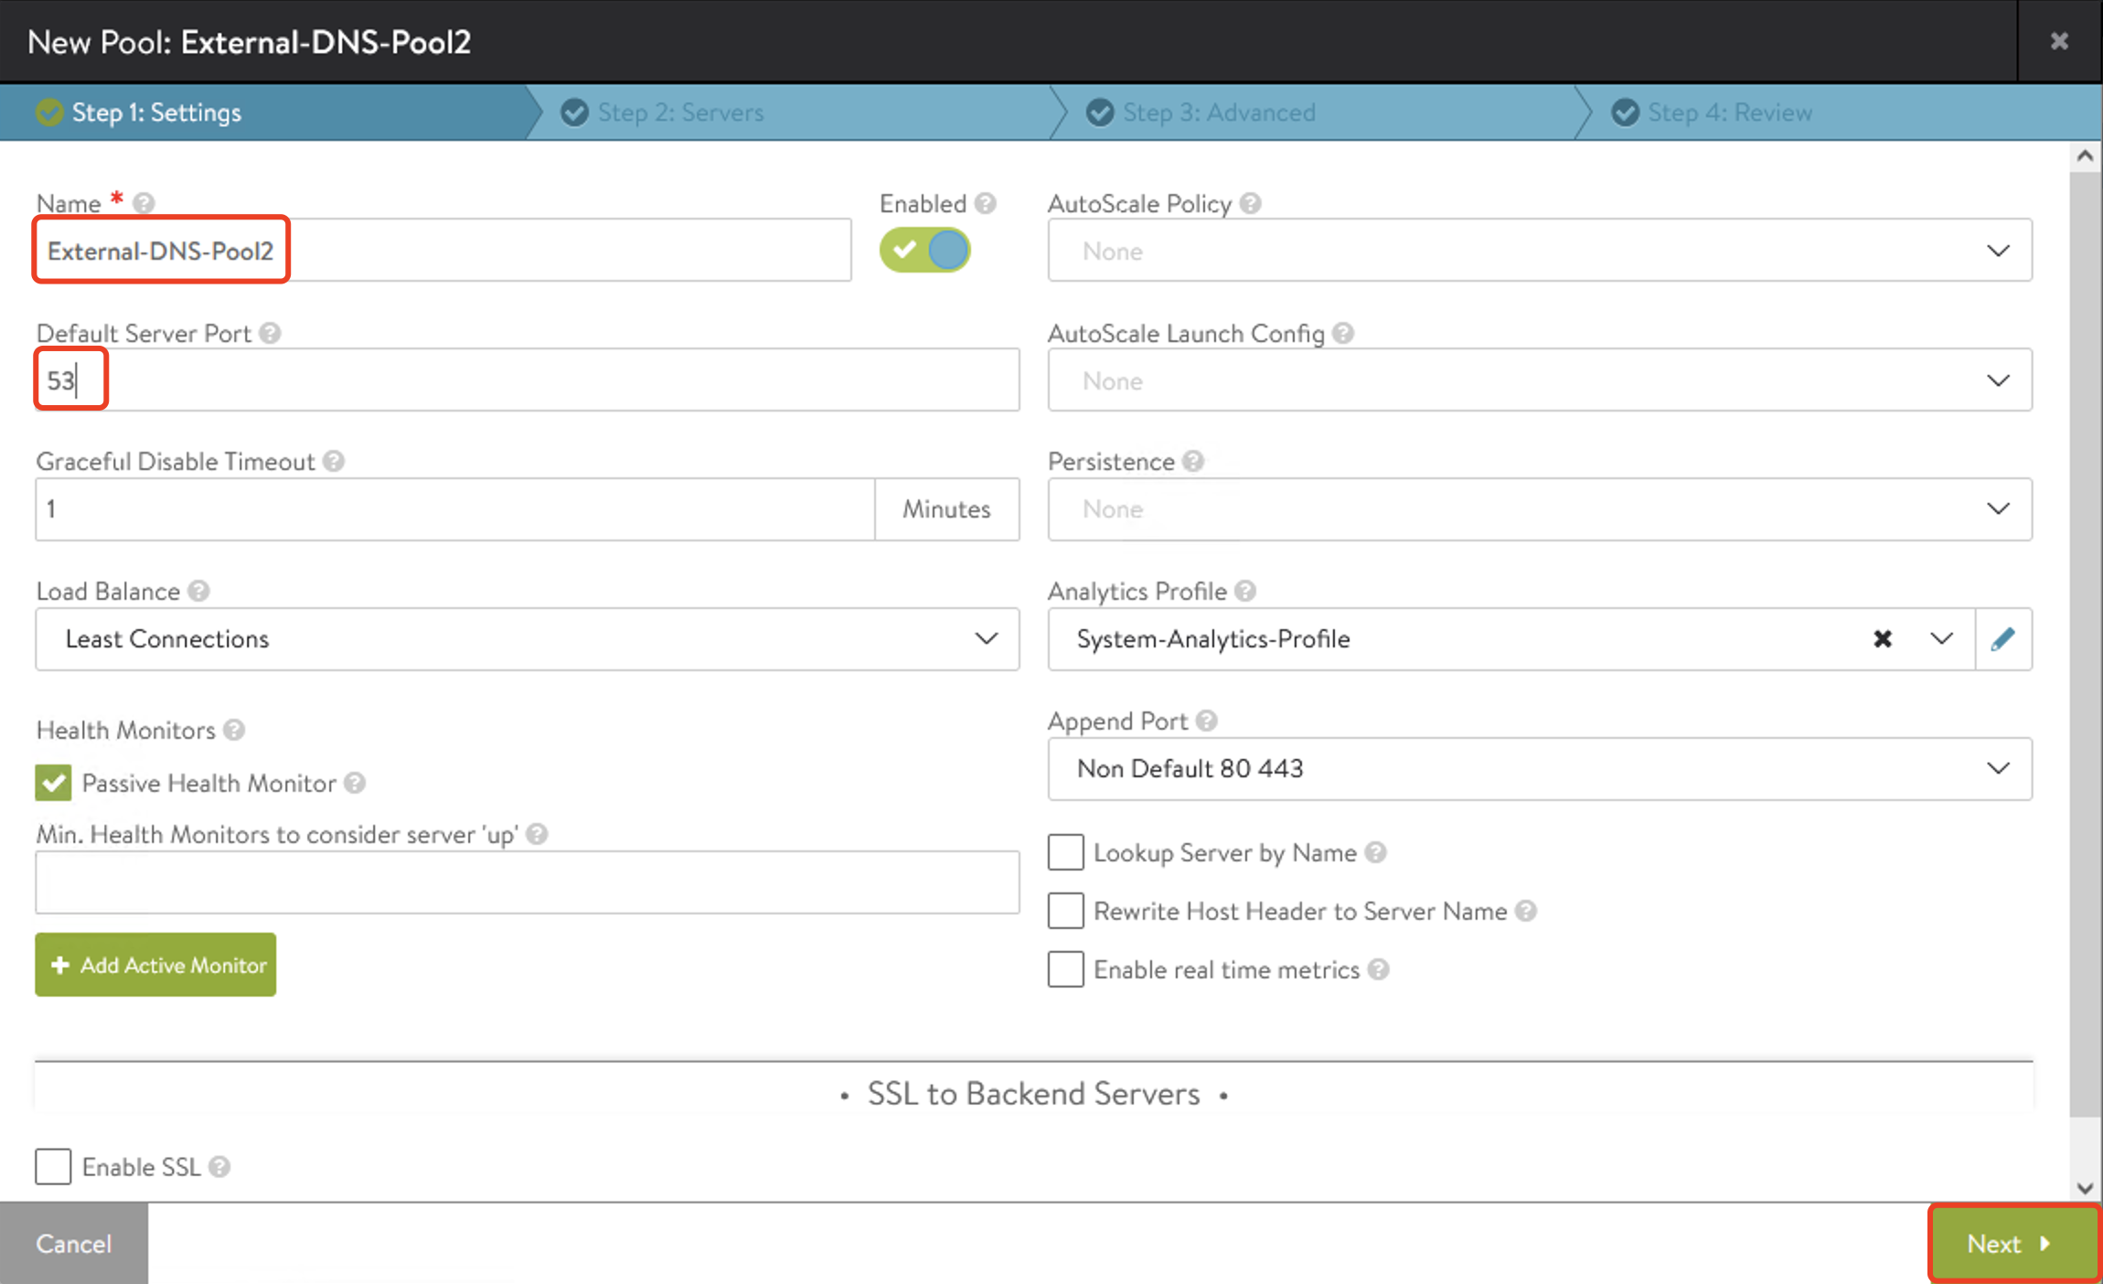Click the Add Active Monitor button
This screenshot has width=2103, height=1284.
[x=155, y=965]
